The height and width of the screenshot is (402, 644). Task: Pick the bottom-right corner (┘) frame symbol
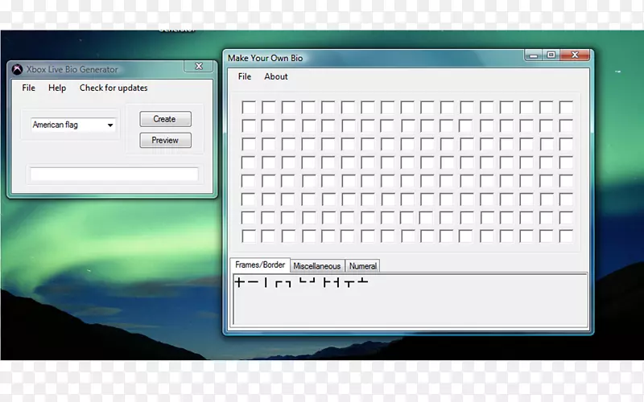pyautogui.click(x=312, y=281)
